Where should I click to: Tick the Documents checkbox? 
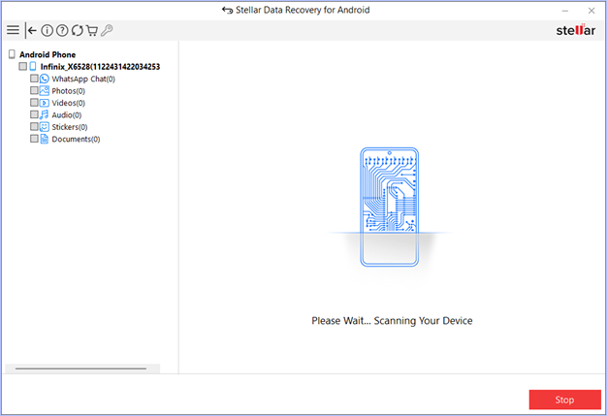tap(34, 138)
